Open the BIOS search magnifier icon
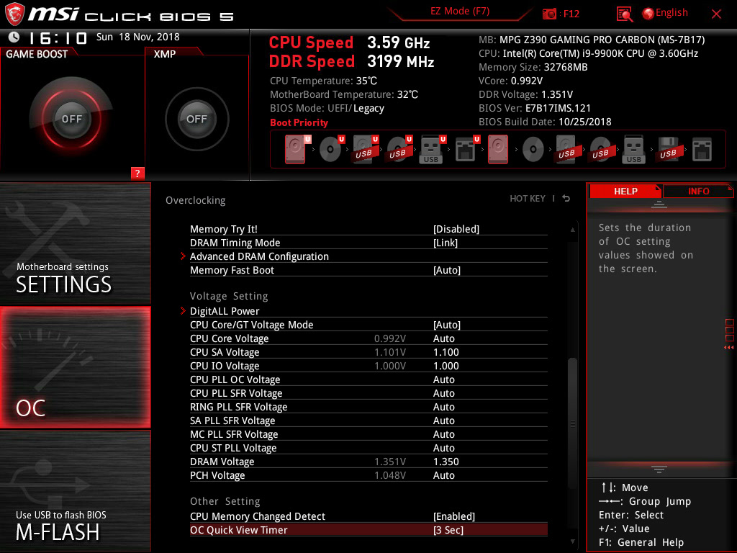 624,14
